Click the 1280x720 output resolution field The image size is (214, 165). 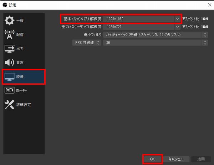tap(138, 27)
